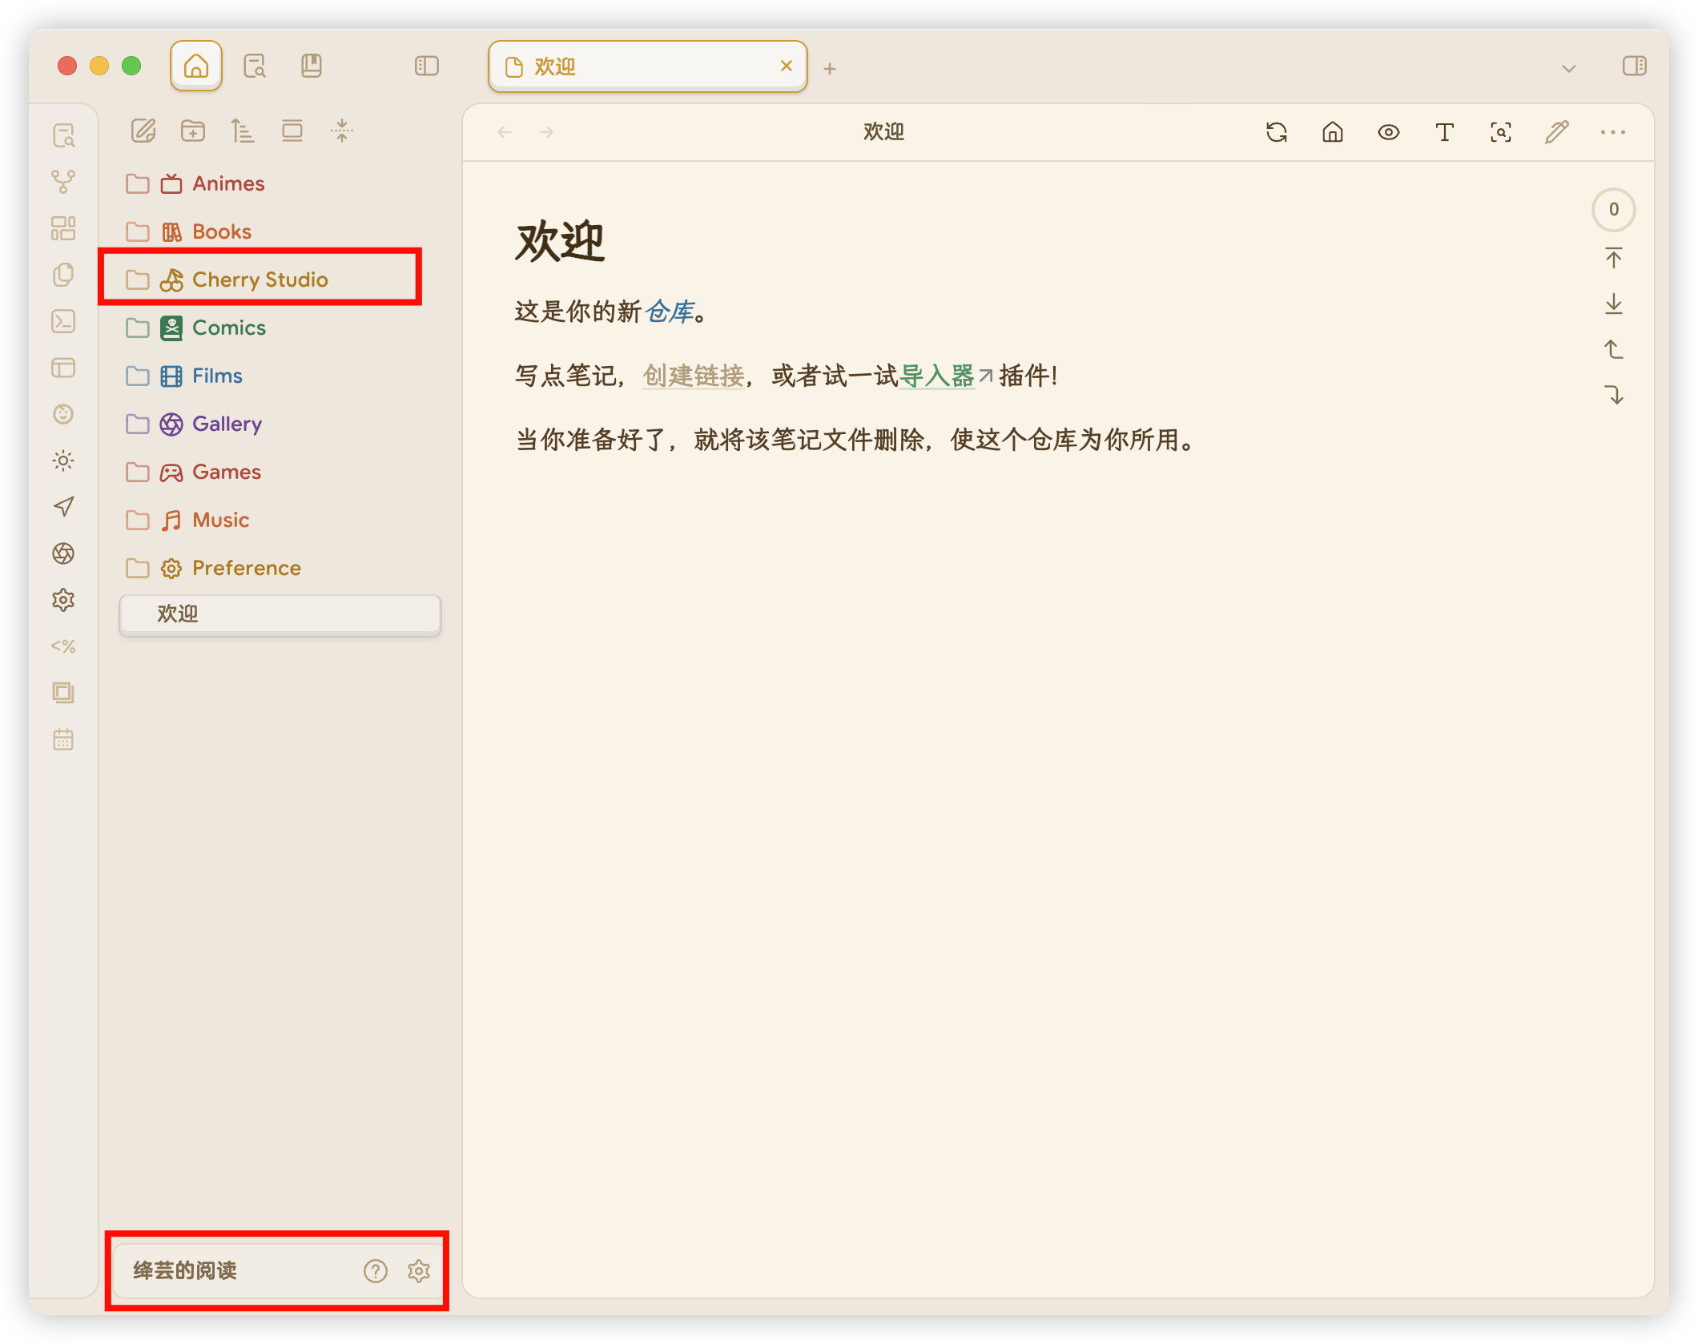
Task: Expand the Cherry Studio folder
Action: 260,280
